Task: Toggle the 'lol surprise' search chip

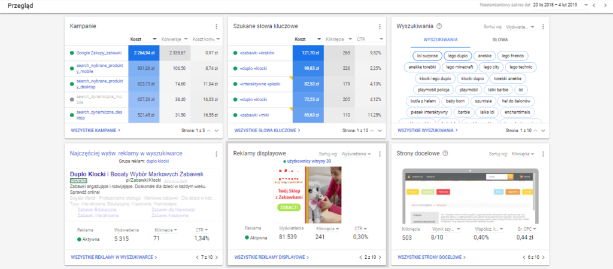Action: coord(426,56)
